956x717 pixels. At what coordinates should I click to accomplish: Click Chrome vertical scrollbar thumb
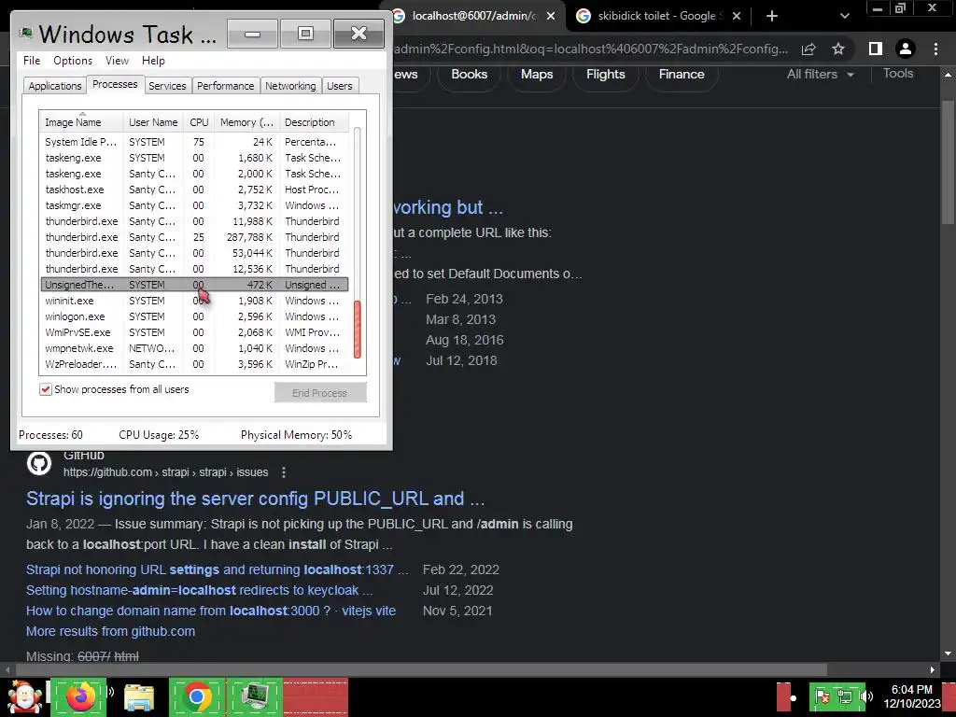click(949, 162)
